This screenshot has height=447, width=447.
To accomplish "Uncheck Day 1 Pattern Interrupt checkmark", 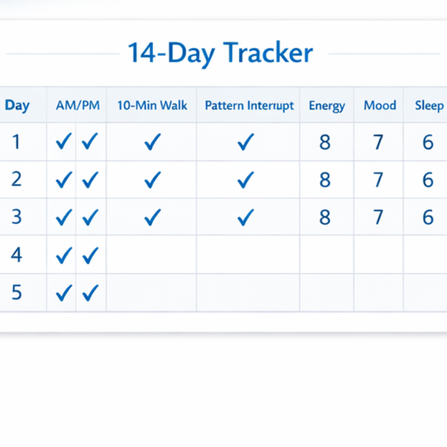I will [245, 142].
